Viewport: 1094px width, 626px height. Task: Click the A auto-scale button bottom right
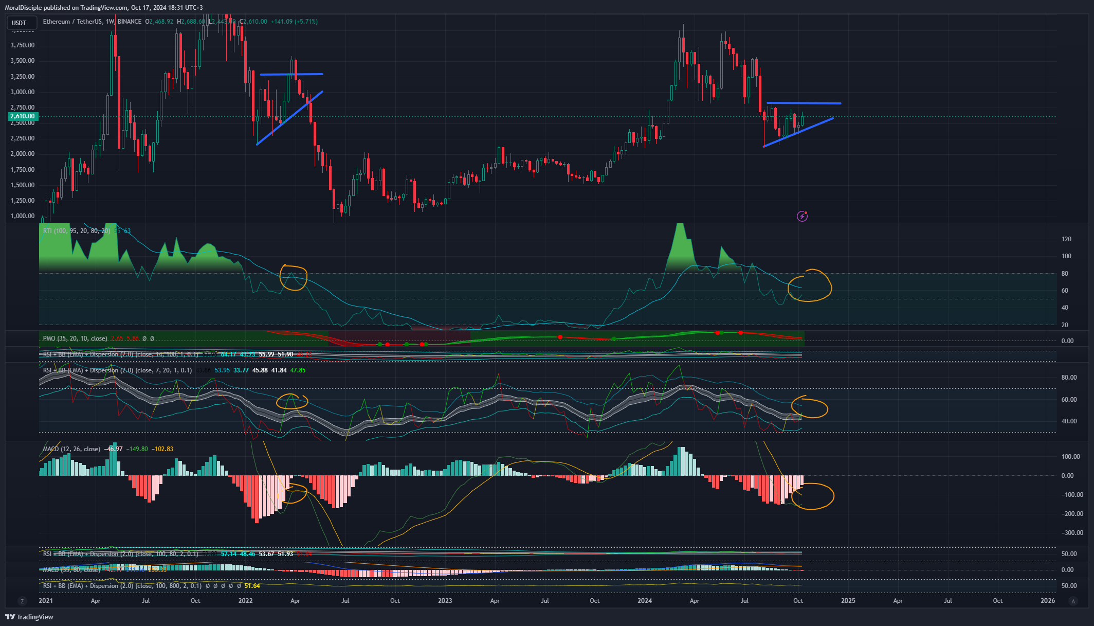coord(1073,601)
